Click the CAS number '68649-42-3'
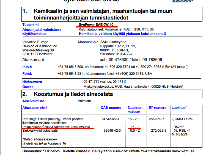217x155 pixels. pyautogui.click(x=112, y=130)
